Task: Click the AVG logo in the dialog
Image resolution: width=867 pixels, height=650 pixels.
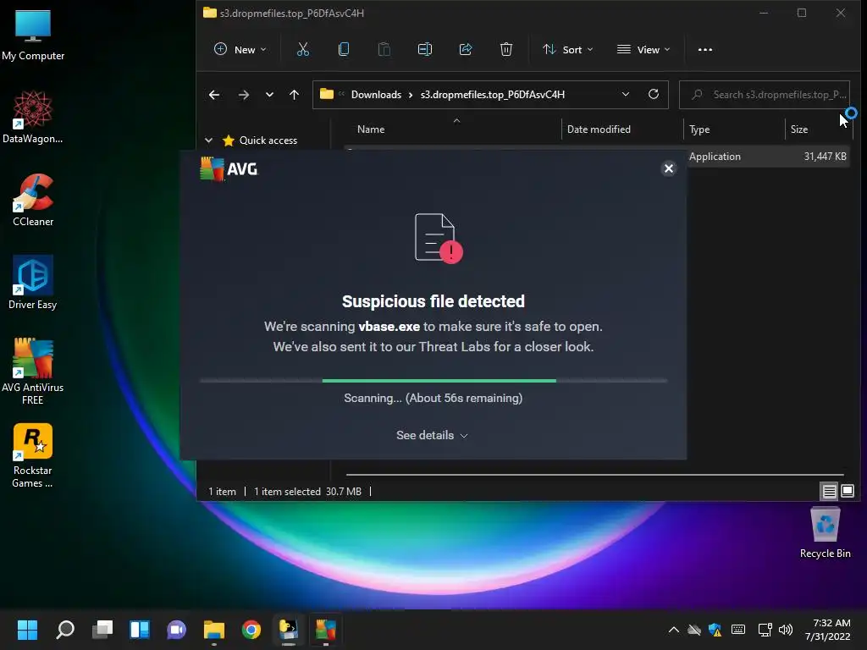Action: (229, 168)
